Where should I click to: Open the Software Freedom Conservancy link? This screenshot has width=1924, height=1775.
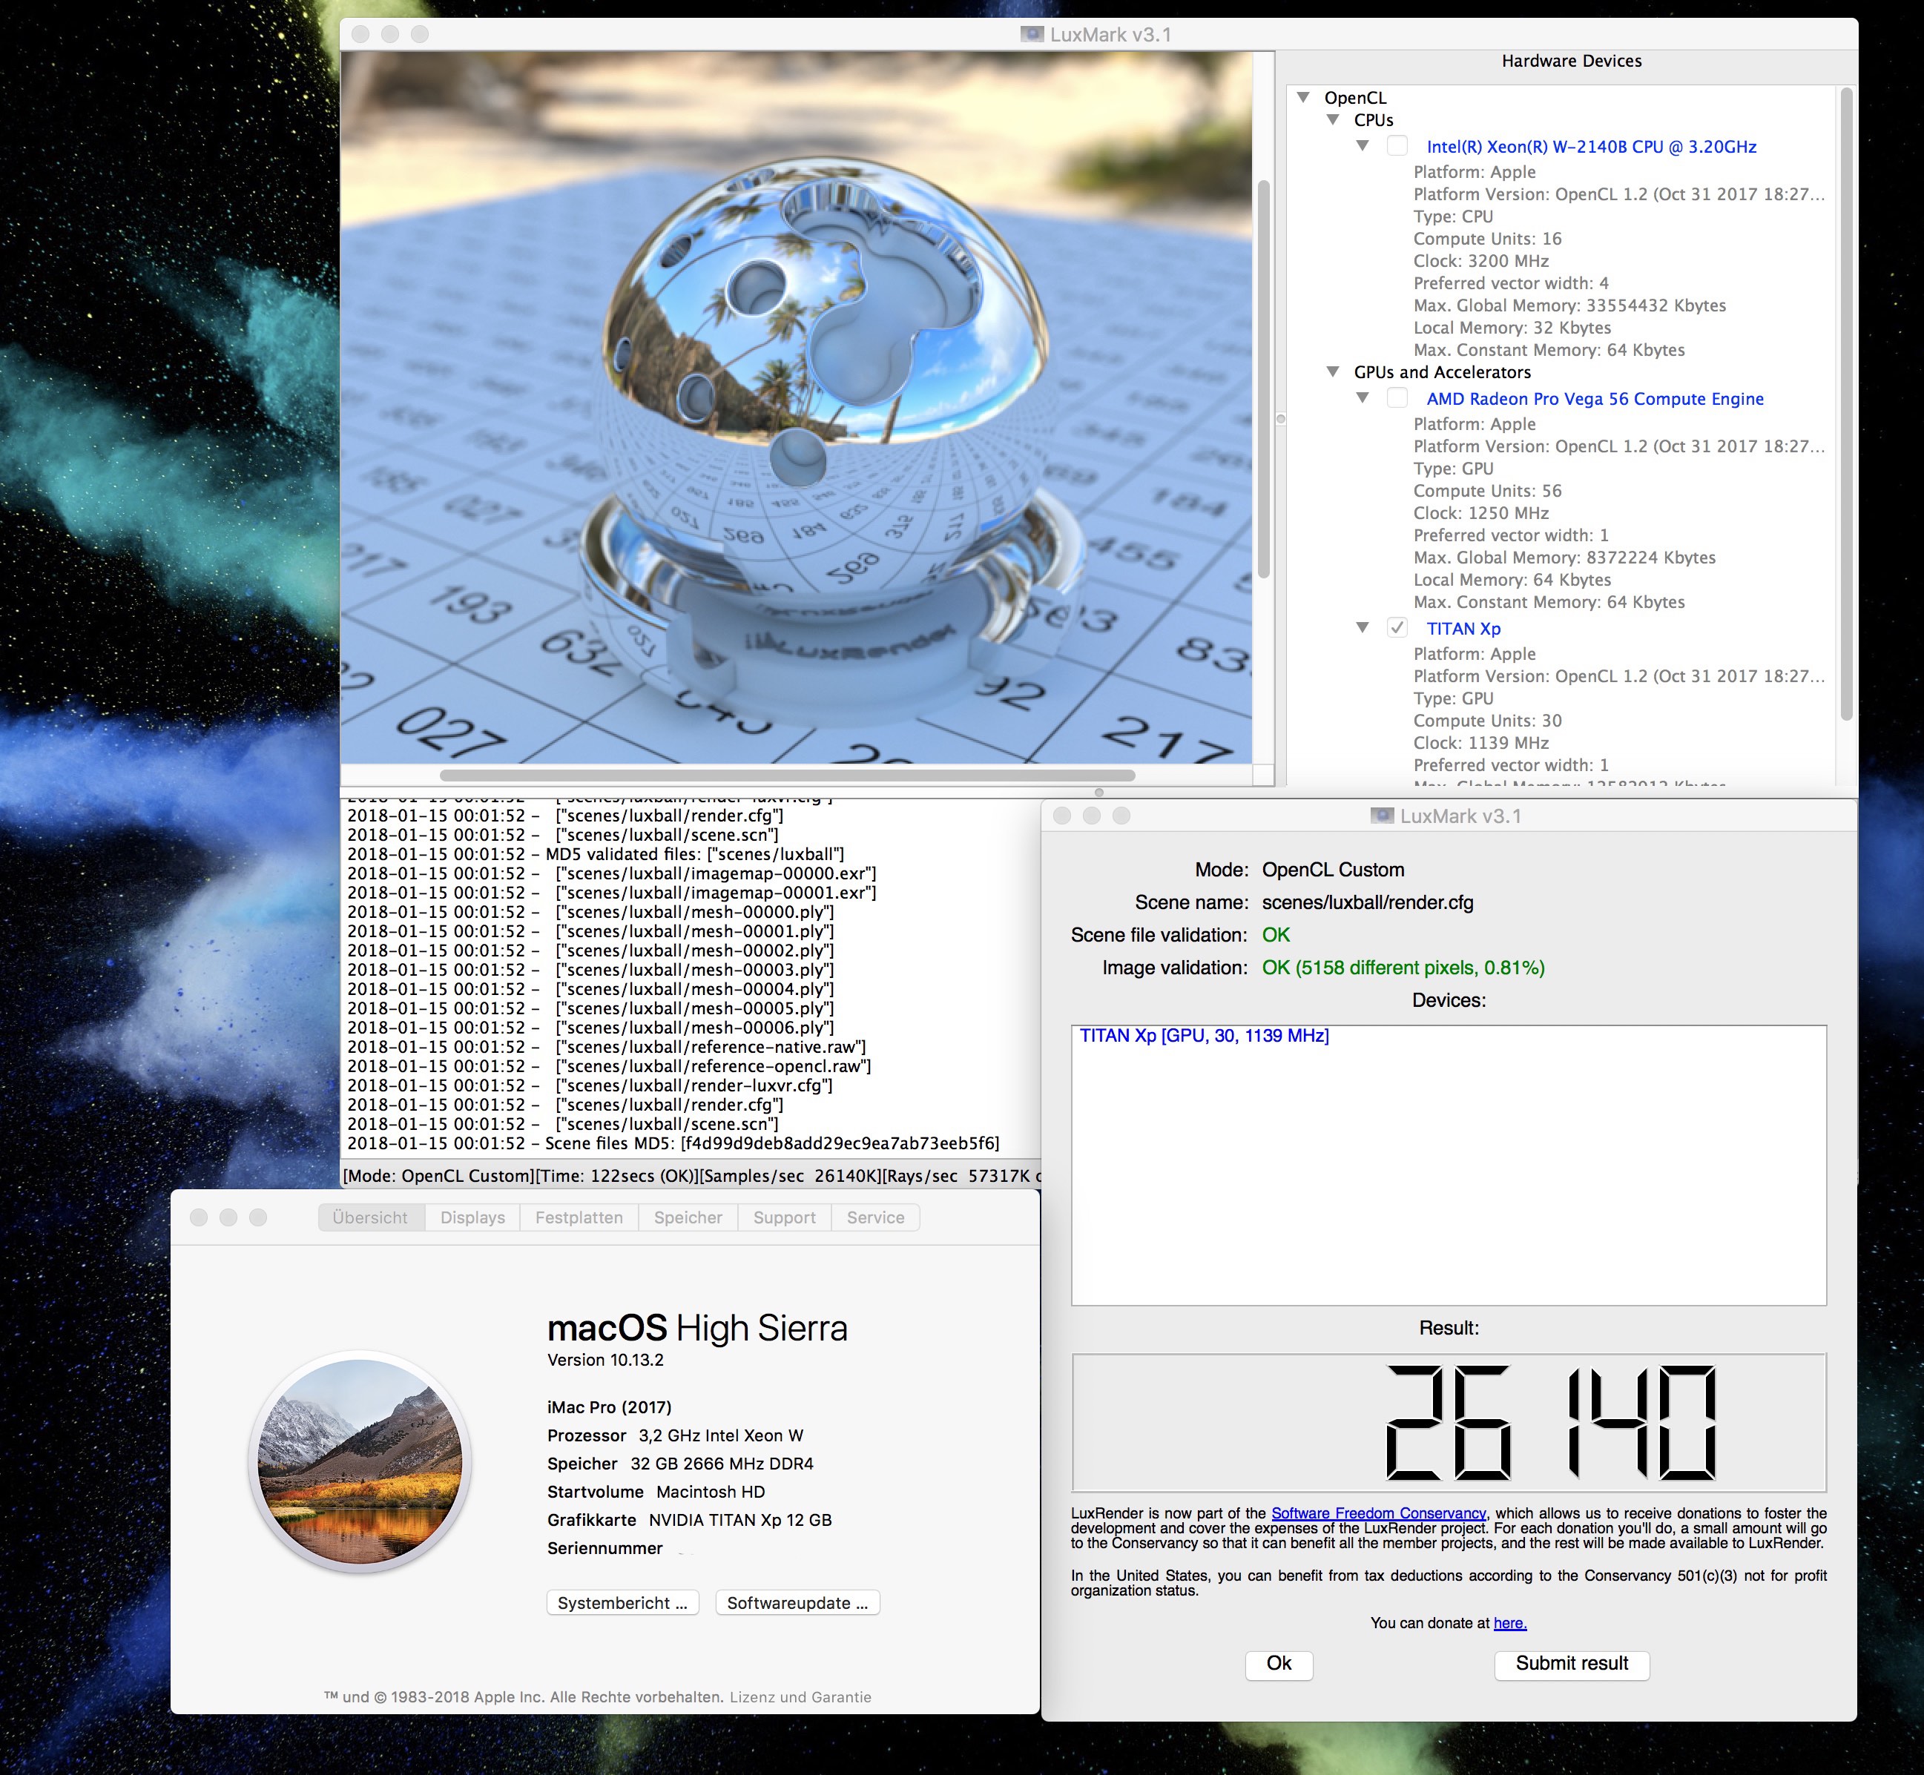1379,1513
